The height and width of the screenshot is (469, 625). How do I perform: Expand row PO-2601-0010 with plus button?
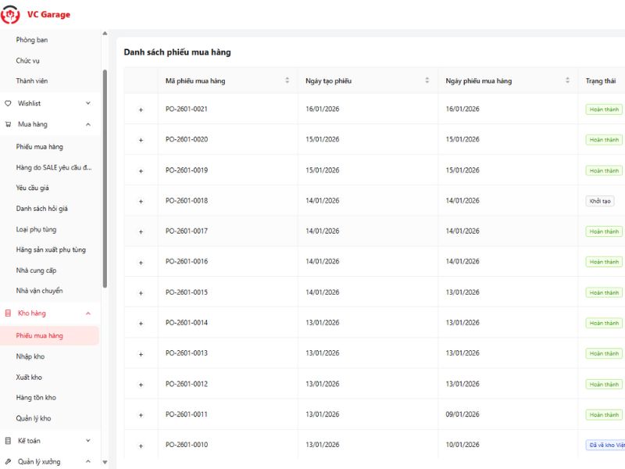(x=141, y=446)
